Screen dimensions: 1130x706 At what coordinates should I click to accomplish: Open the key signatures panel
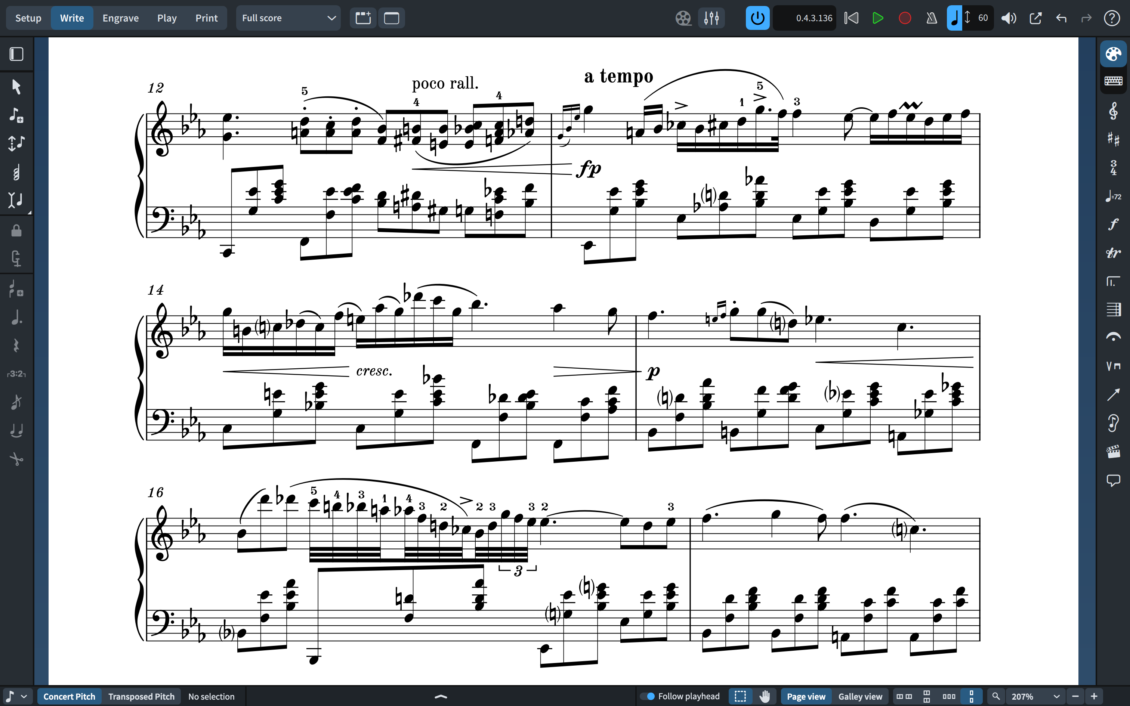pos(1113,139)
